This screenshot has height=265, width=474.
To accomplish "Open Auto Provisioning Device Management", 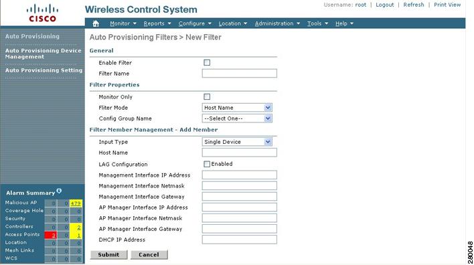I will [x=44, y=54].
